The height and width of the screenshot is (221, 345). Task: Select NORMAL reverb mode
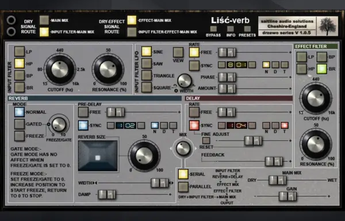[x=20, y=112]
